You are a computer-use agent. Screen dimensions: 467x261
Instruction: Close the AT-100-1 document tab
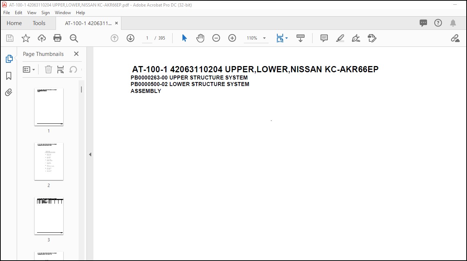116,23
